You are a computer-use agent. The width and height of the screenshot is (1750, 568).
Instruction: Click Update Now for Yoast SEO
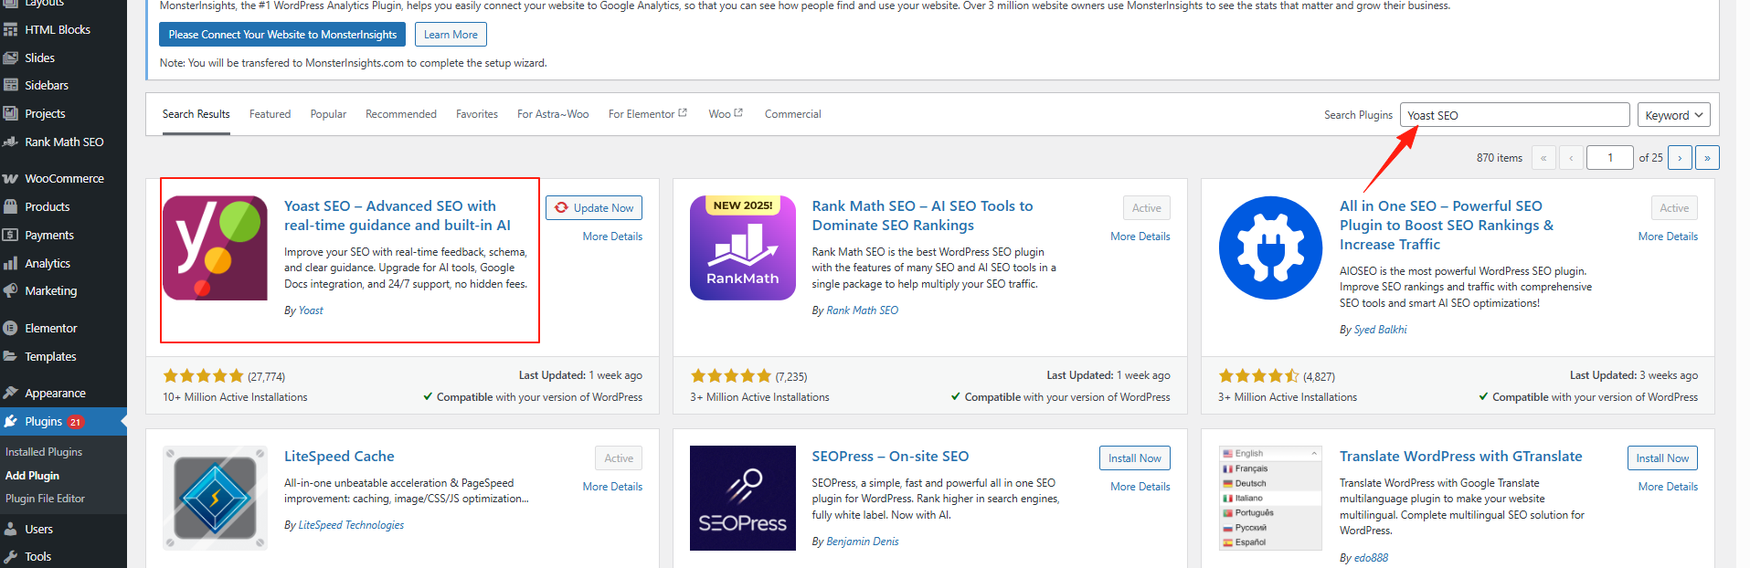594,208
